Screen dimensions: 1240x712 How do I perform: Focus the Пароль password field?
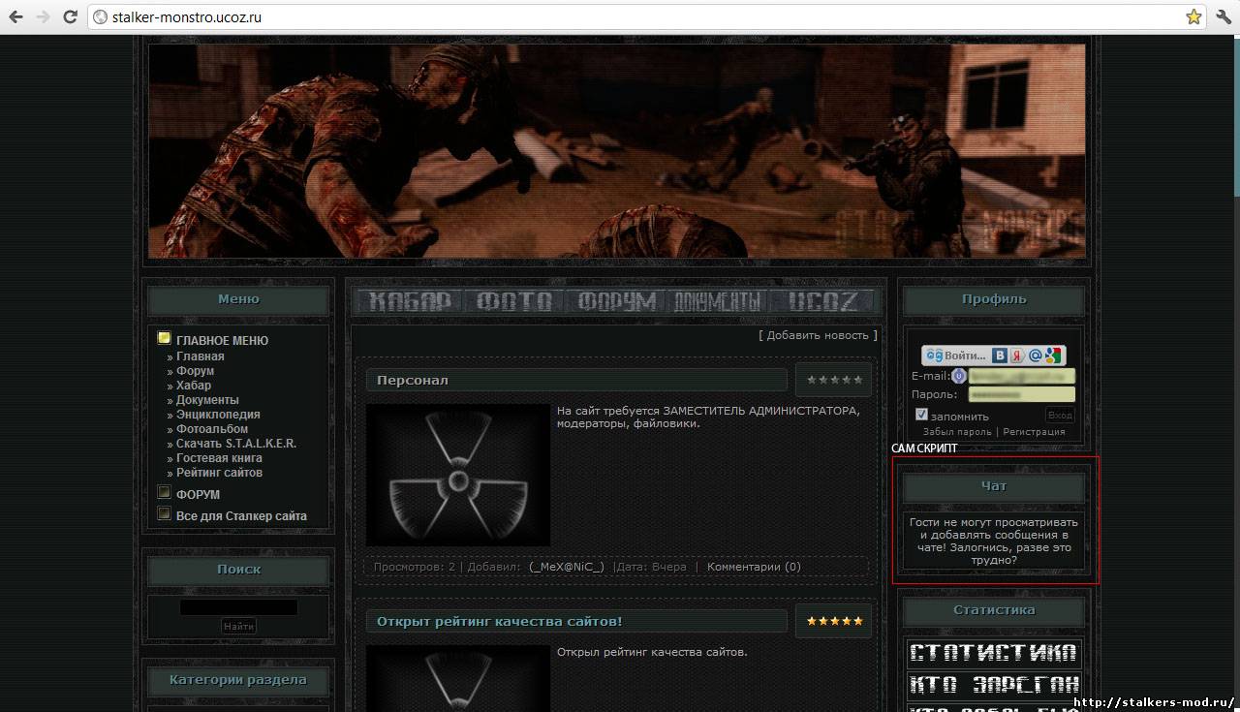[1021, 394]
